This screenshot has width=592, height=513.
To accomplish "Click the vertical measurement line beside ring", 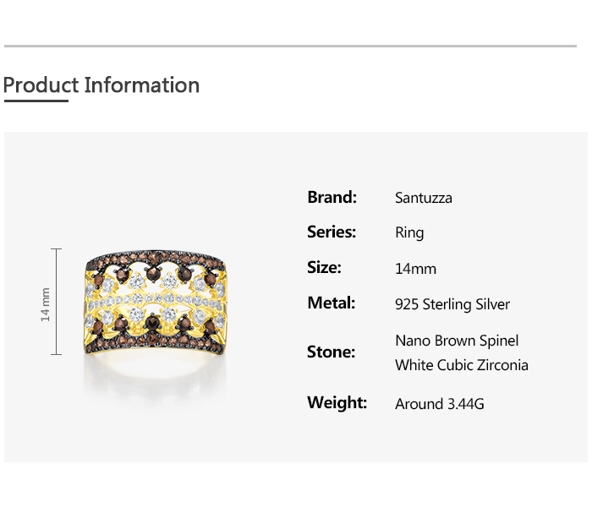I will [57, 302].
